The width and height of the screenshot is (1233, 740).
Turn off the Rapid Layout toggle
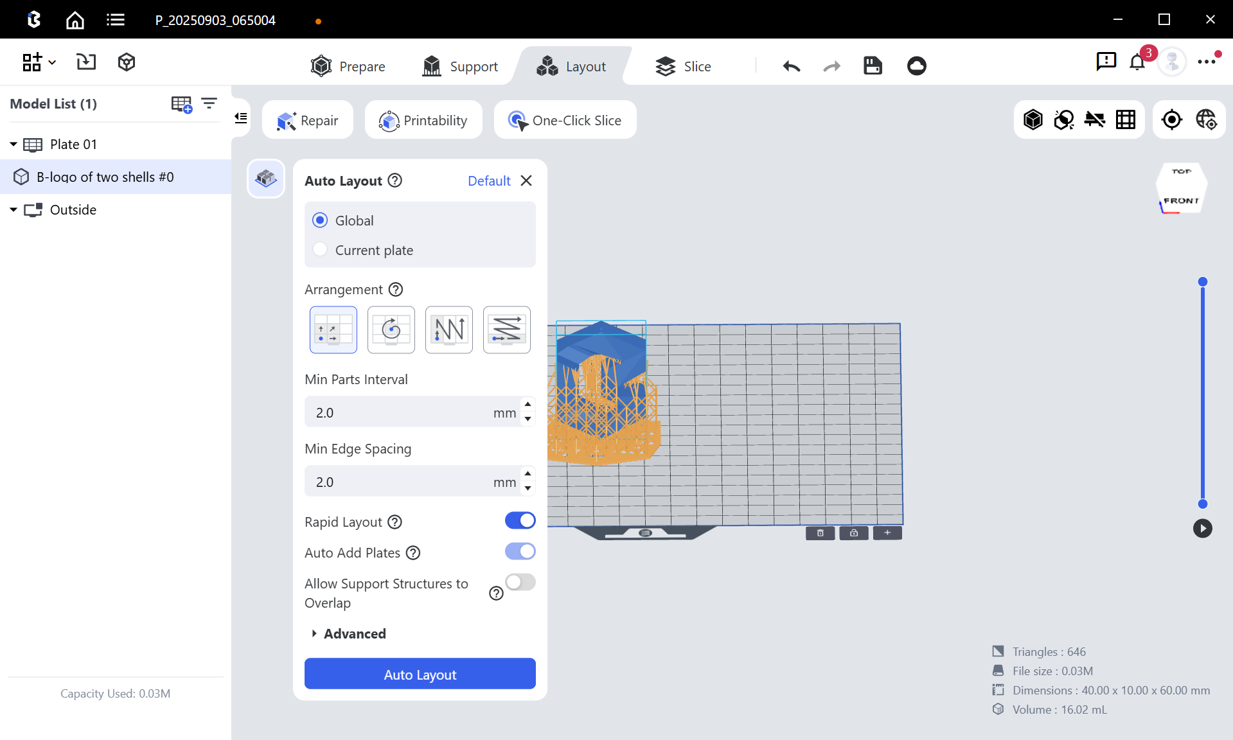tap(520, 521)
